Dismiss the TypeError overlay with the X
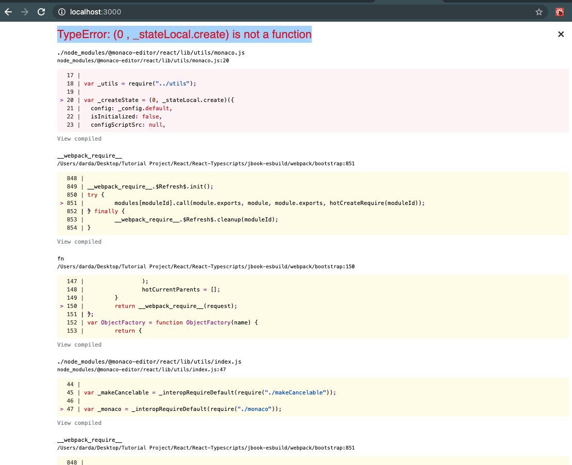This screenshot has width=572, height=465. pos(561,34)
